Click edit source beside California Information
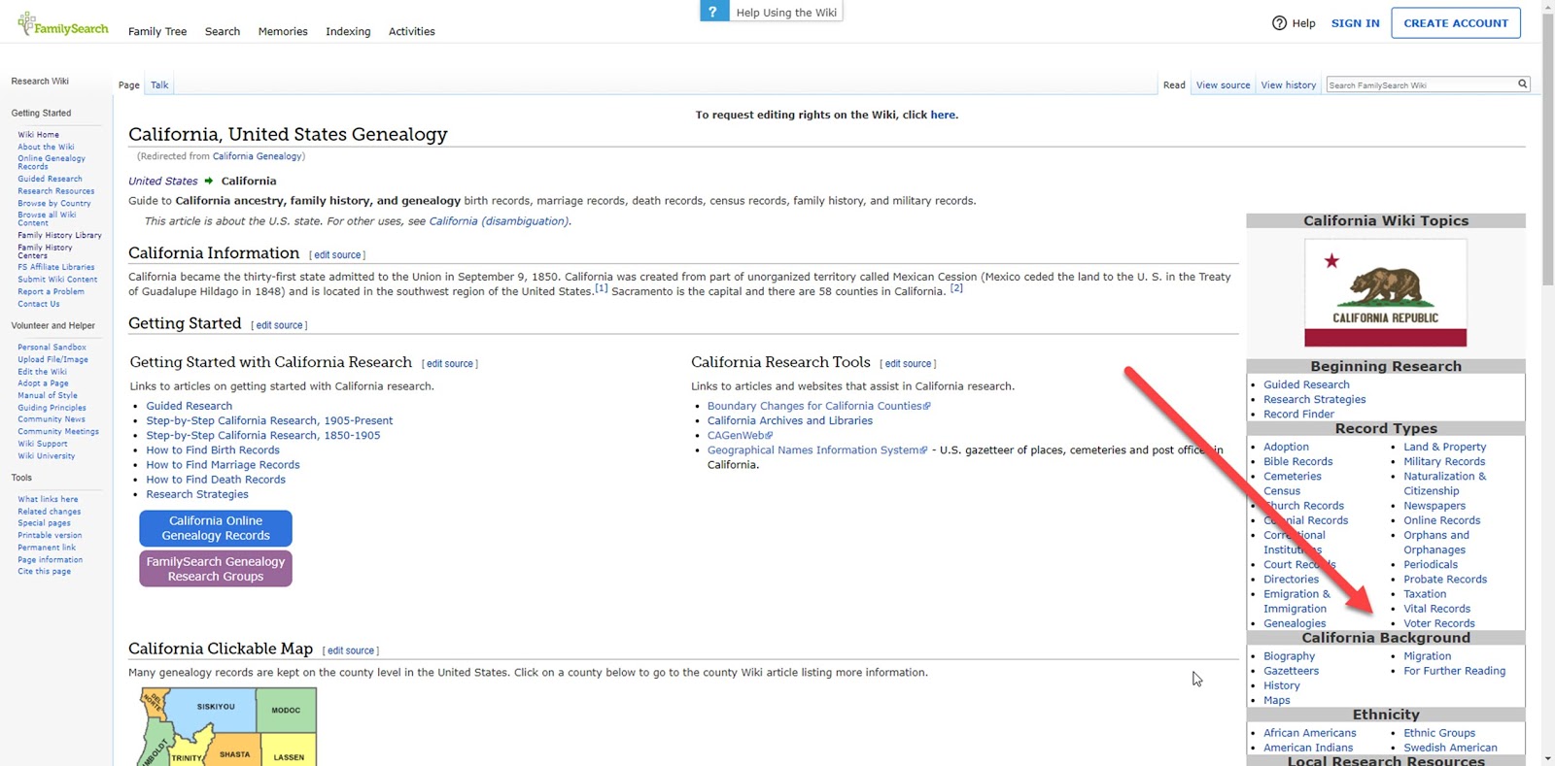Viewport: 1555px width, 766px height. pyautogui.click(x=337, y=255)
